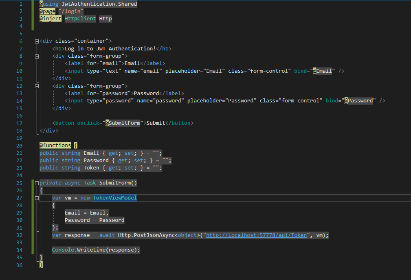The height and width of the screenshot is (280, 411).
Task: Click PostJsonAsync on line 32
Action: click(x=154, y=235)
